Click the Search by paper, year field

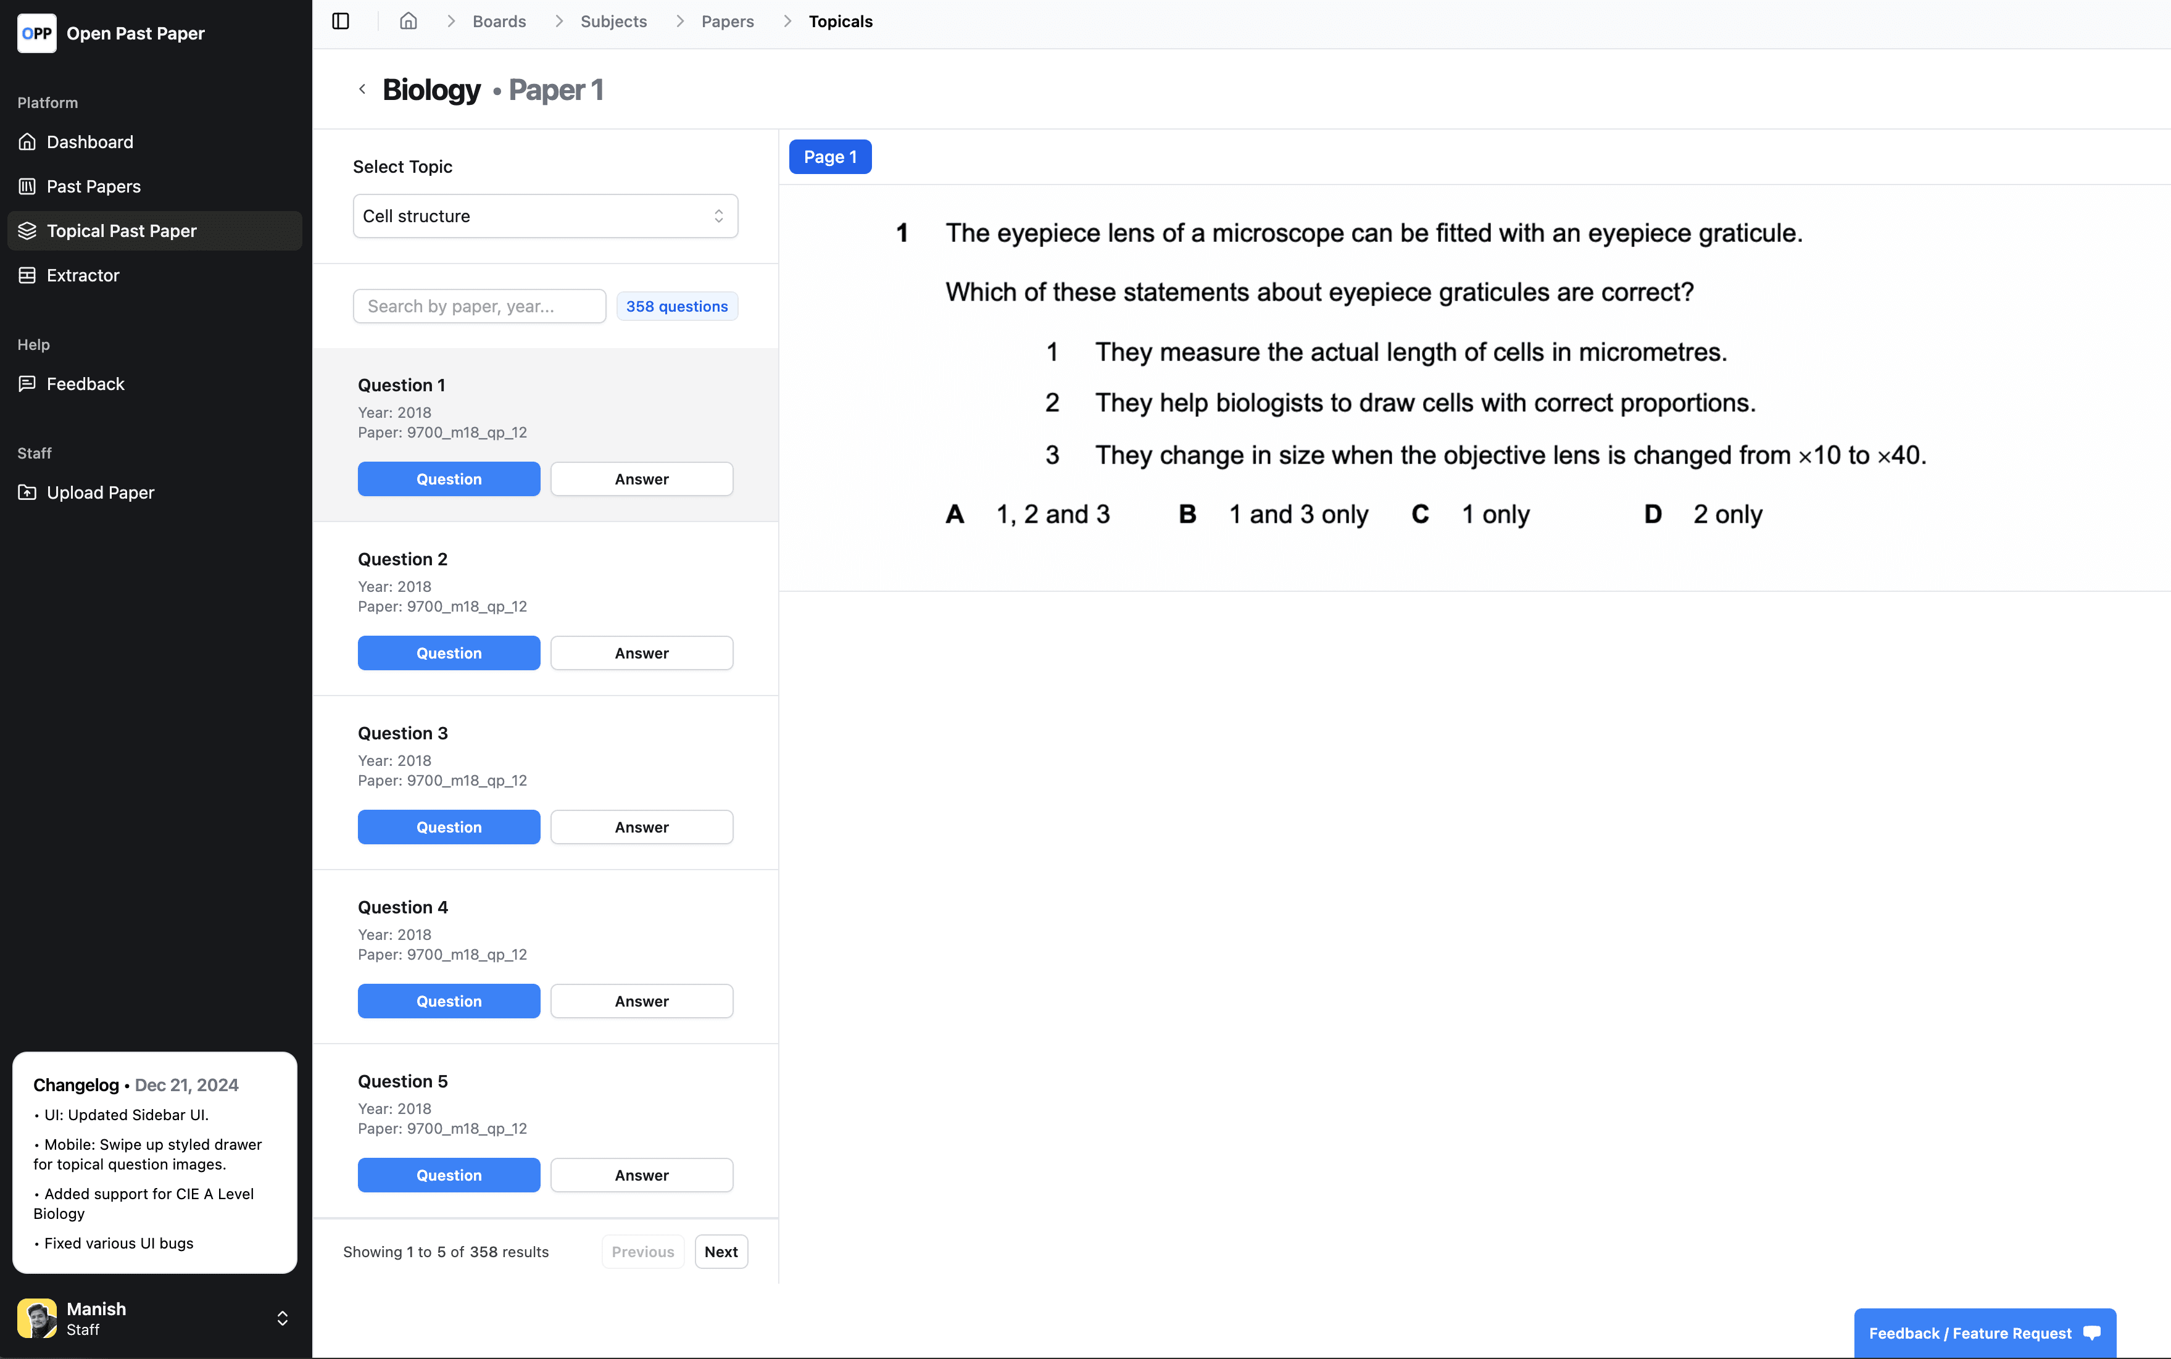point(479,307)
